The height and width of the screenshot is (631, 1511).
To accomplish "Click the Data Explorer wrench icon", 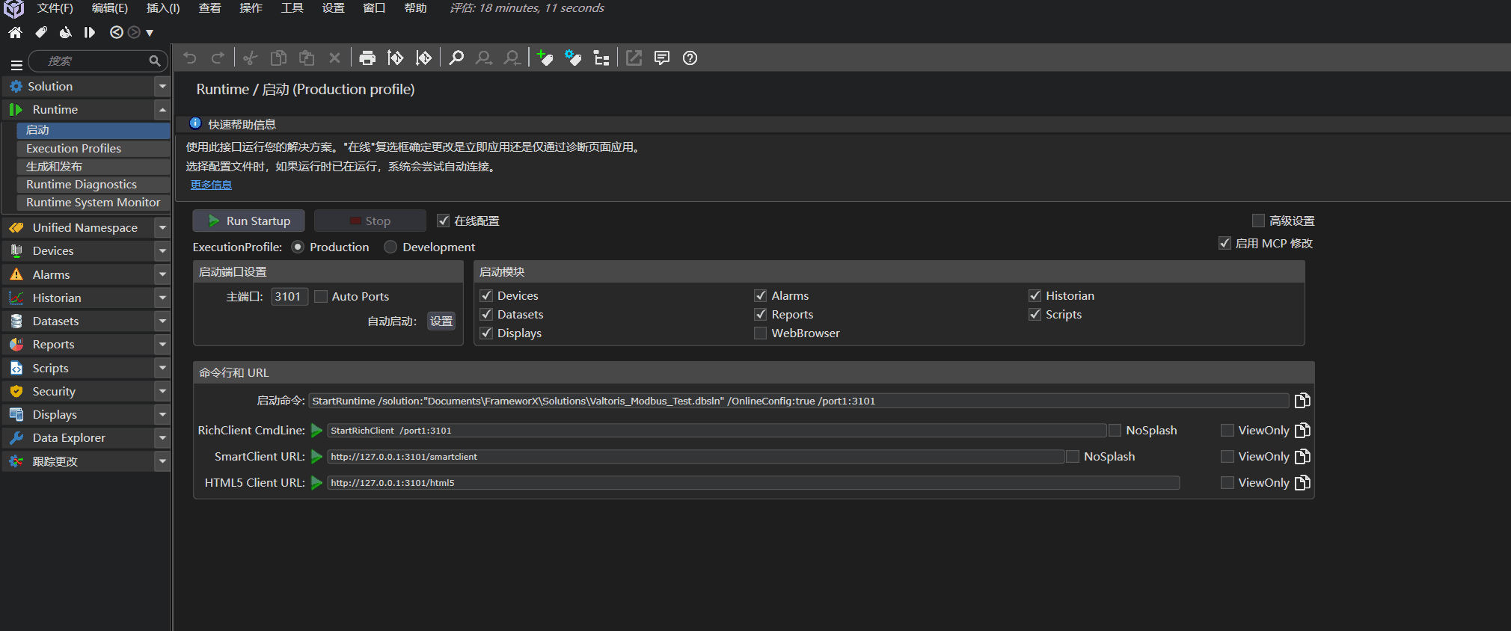I will tap(16, 437).
